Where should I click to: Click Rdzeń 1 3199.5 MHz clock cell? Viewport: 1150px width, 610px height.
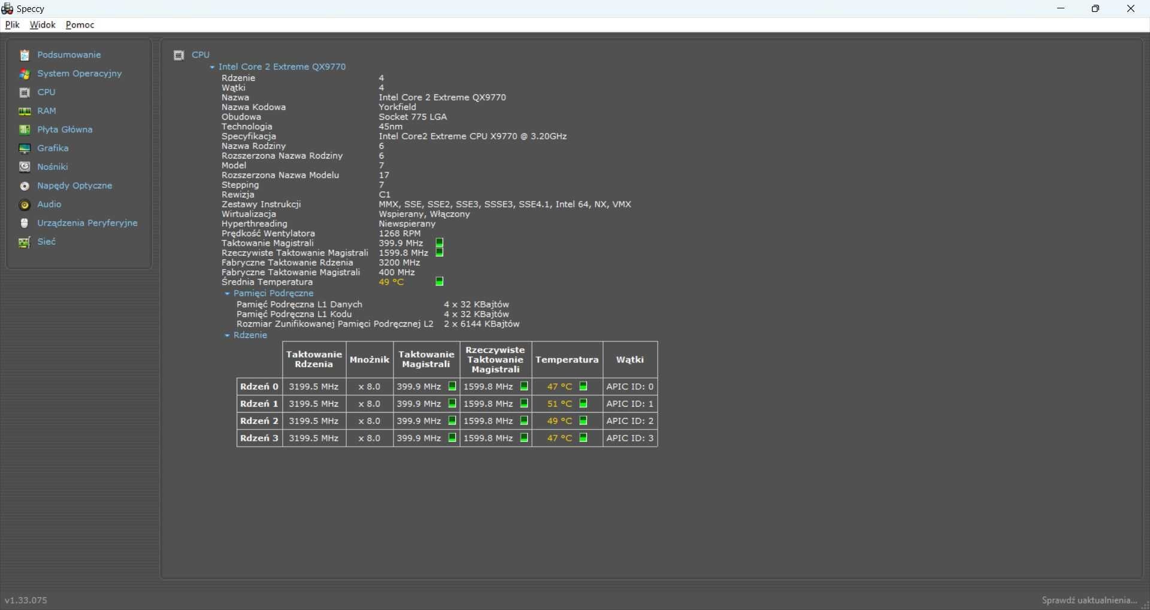coord(314,404)
